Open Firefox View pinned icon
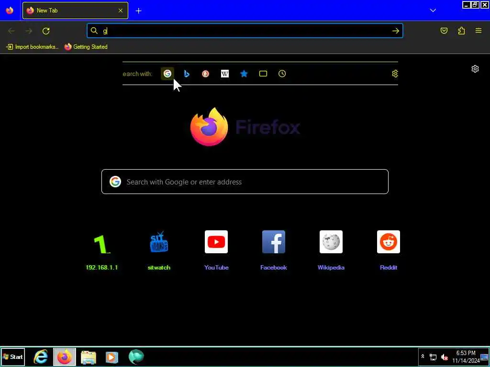The height and width of the screenshot is (367, 490). click(10, 11)
